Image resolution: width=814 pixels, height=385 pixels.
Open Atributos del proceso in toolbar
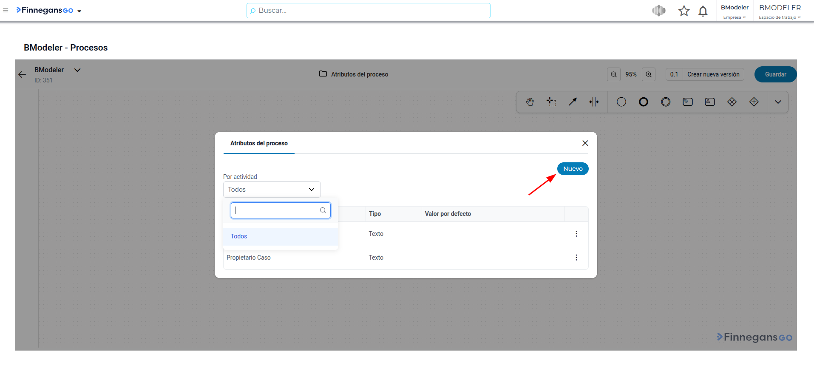(354, 74)
